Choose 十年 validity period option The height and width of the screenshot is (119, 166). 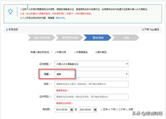[x=109, y=109]
